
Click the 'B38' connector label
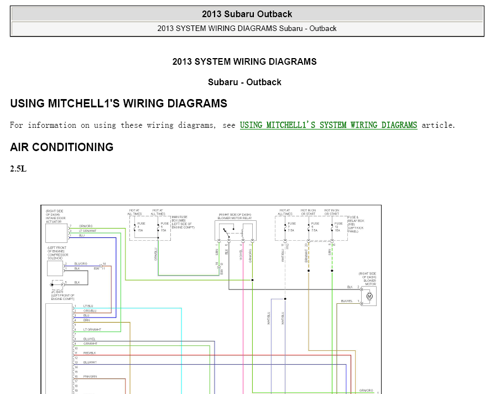[x=222, y=272]
